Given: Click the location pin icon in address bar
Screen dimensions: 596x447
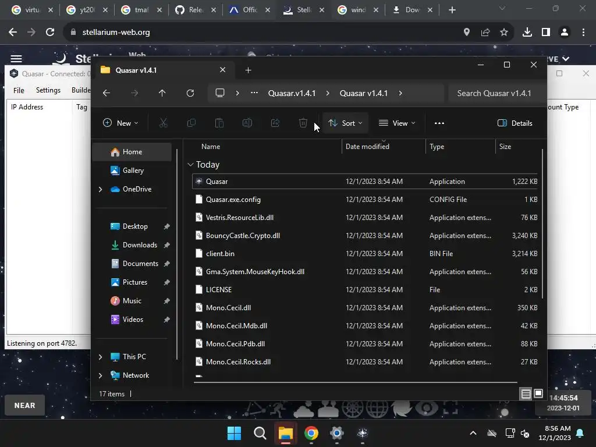Looking at the screenshot, I should 467,33.
